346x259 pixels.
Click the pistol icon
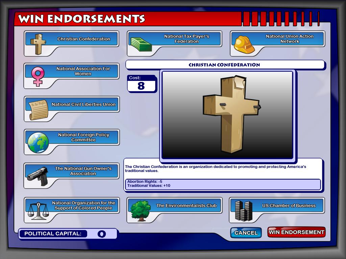tap(38, 176)
